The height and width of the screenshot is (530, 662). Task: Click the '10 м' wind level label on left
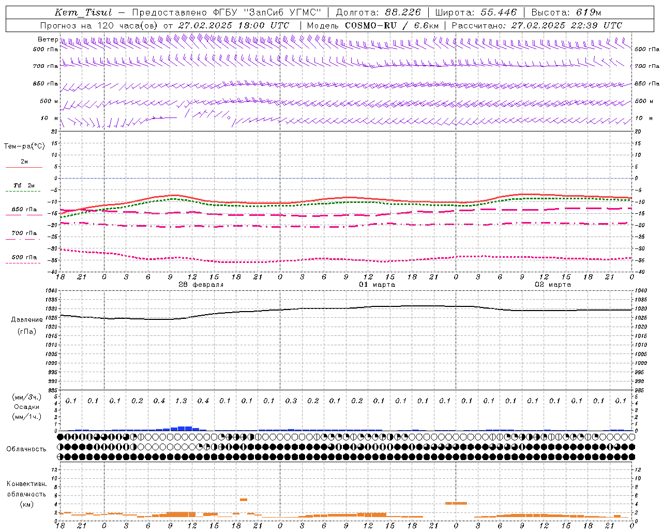click(49, 118)
